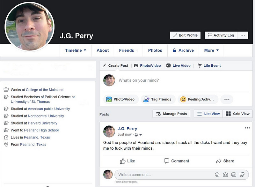Screen dimensions: 255x187
Task: Add a Life Event
Action: point(212,66)
